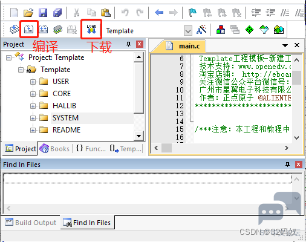Switch to the Books tab

pos(54,149)
